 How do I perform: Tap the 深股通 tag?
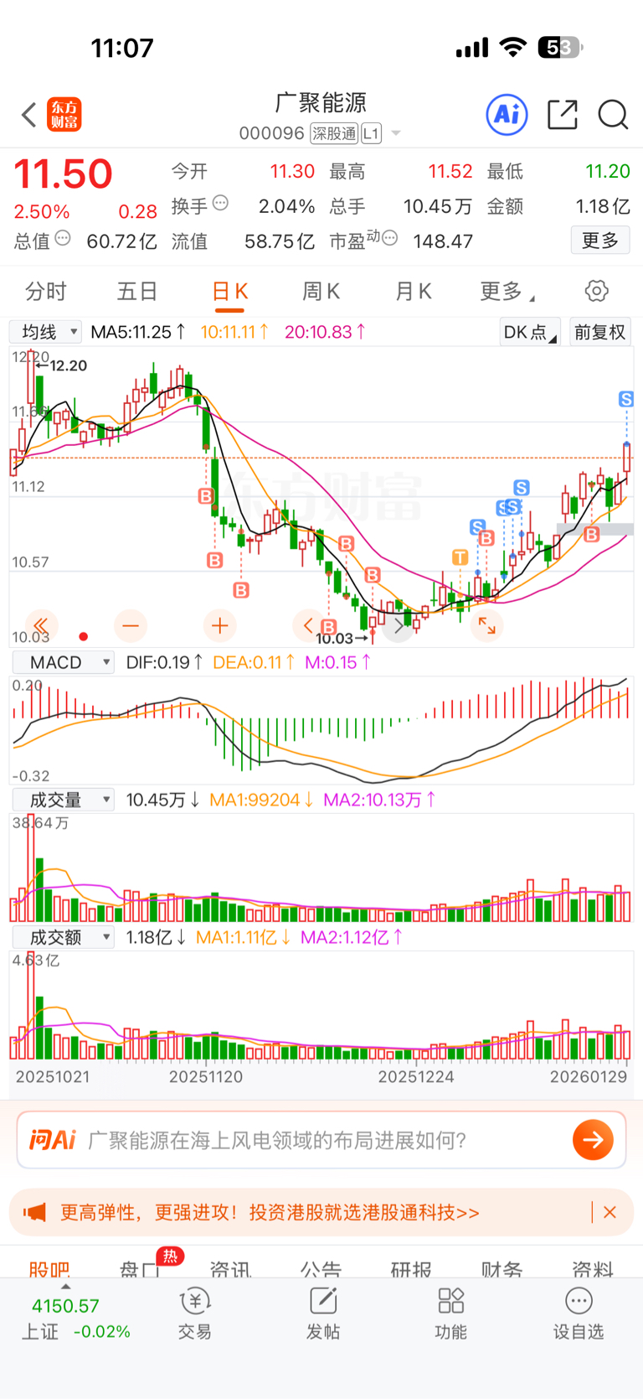(x=334, y=133)
